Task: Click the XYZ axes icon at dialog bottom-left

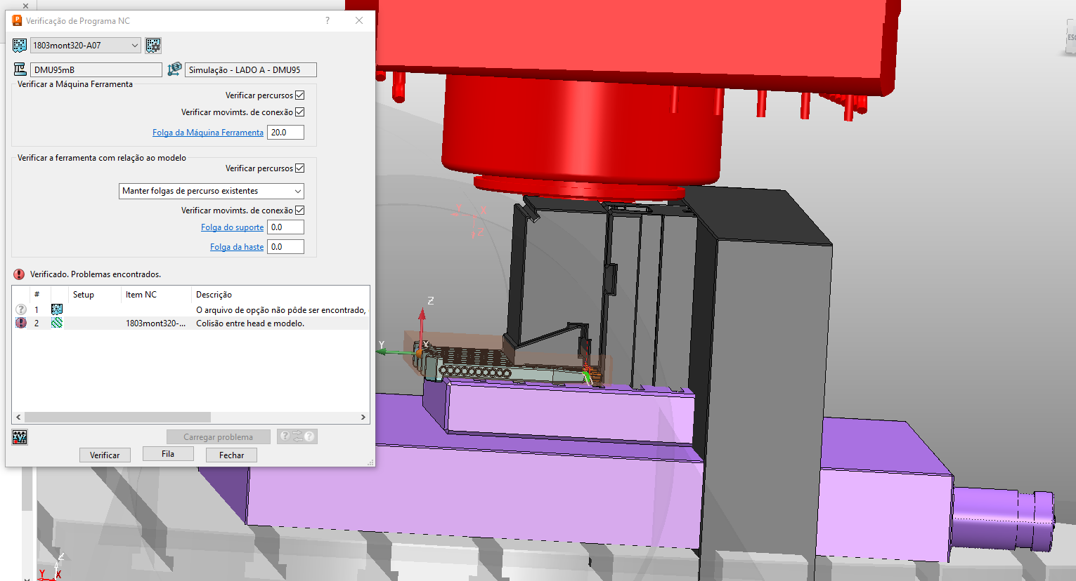Action: point(19,436)
